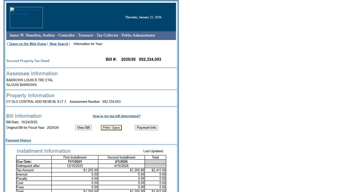The image size is (342, 192).
Task: Click the Second Installment column header
Action: 121,157
